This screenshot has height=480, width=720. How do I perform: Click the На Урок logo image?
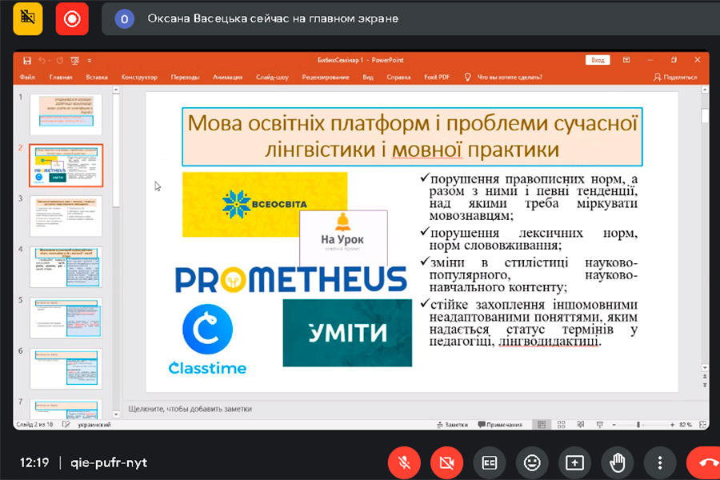coord(343,238)
